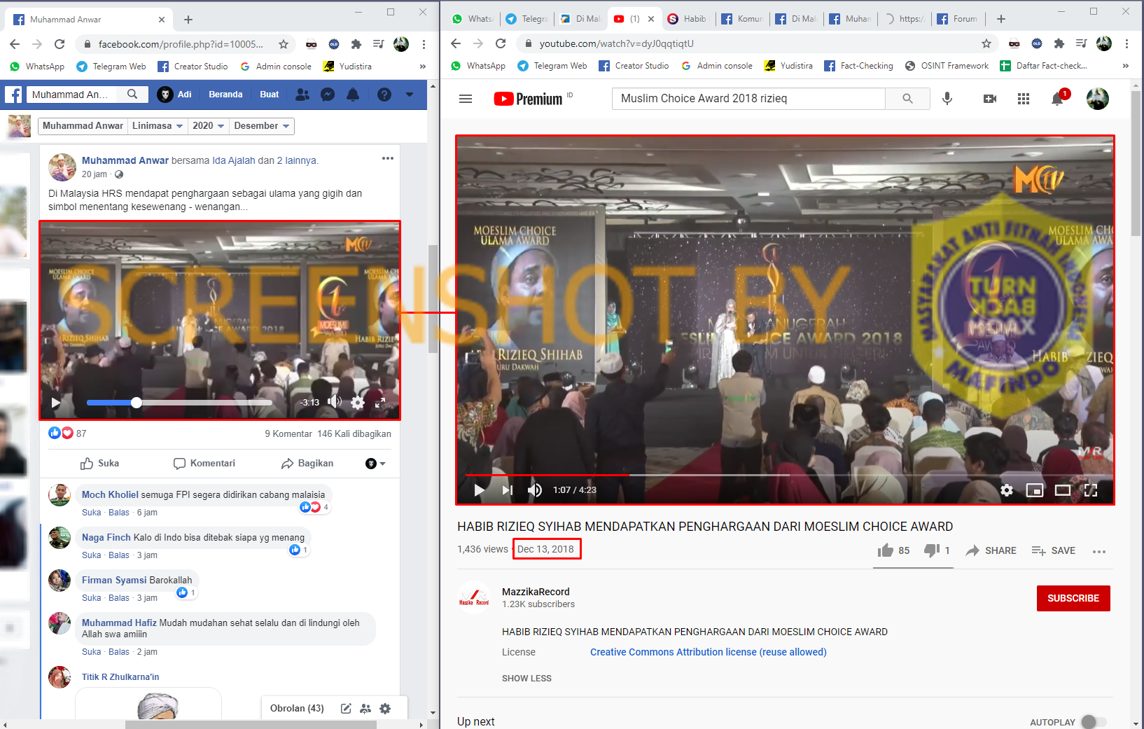
Task: Seek along the YouTube video progress bar
Action: click(784, 475)
